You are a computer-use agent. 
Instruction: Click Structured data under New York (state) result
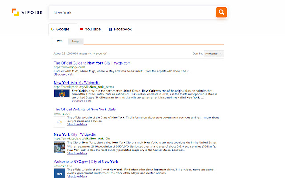click(x=81, y=101)
